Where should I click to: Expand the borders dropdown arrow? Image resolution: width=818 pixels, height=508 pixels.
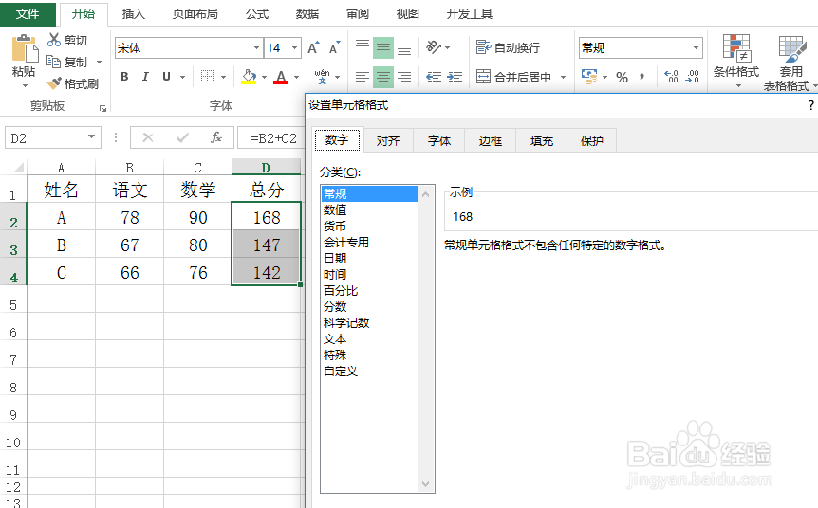click(223, 77)
